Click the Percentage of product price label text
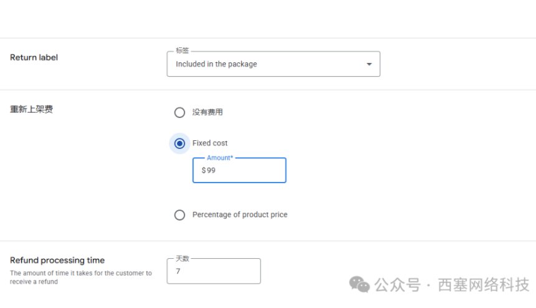 (x=240, y=214)
